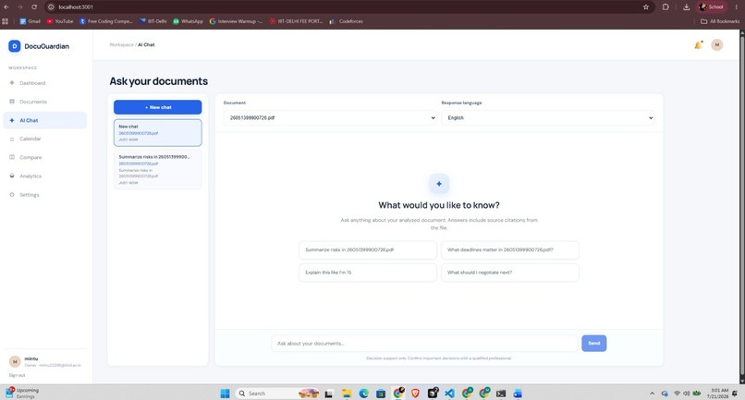Click Sign out in the sidebar
Viewport: 745px width, 400px height.
pyautogui.click(x=17, y=375)
